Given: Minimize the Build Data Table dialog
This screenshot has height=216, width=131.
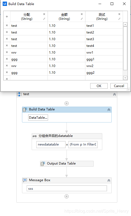Looking at the screenshot, I should pos(100,4).
